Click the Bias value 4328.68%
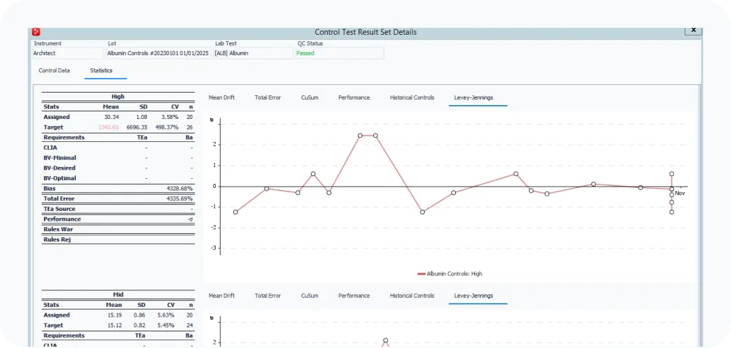Viewport: 731px width, 348px height. 180,189
